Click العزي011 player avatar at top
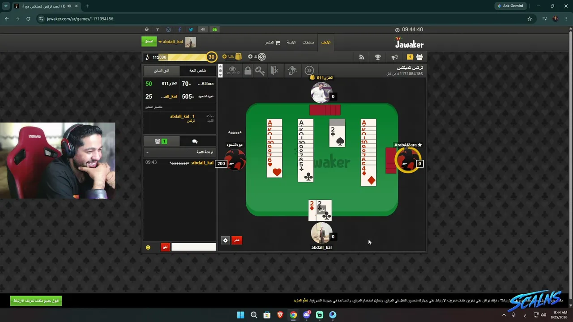 point(321,93)
